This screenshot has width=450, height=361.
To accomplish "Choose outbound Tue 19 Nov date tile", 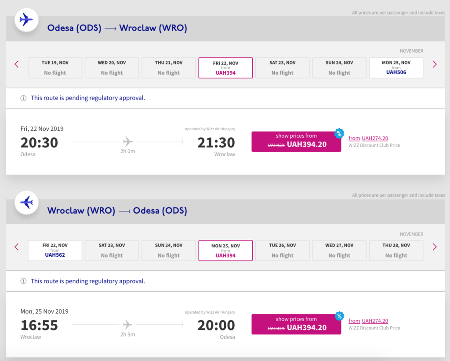I will click(55, 68).
